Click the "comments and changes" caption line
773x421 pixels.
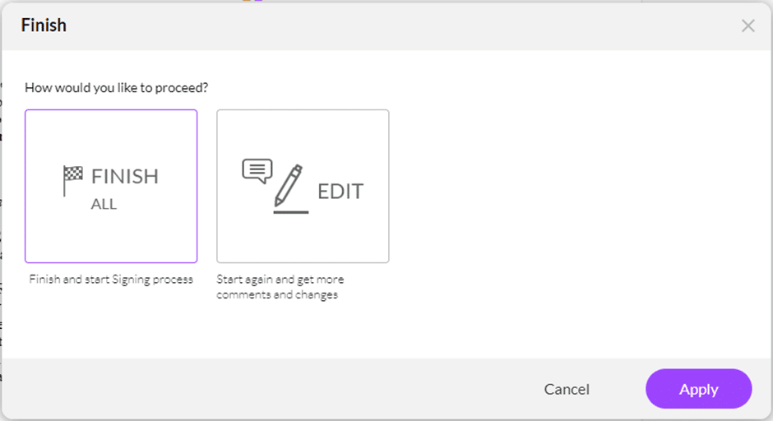(277, 294)
